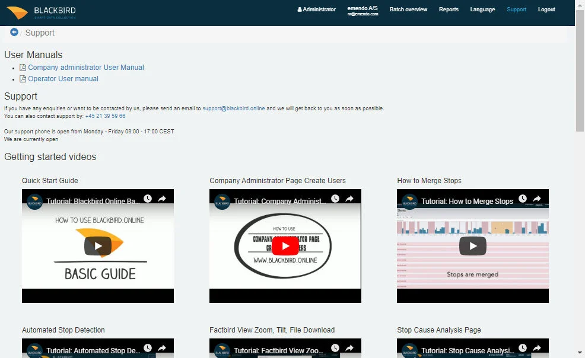This screenshot has height=358, width=585.
Task: Click Watch later on Factbird View Zoom video
Action: 335,348
